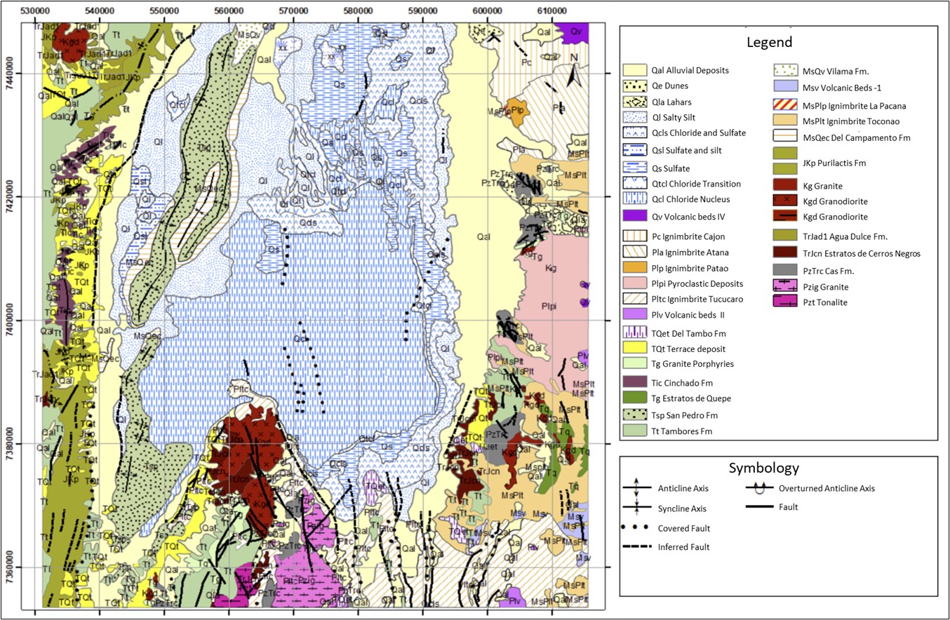Select the Qs Sulfate swatch
This screenshot has width=950, height=620.
pyautogui.click(x=635, y=168)
